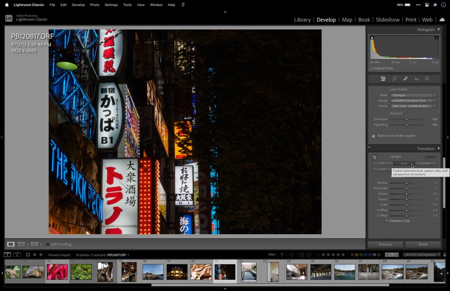Adjust the Distortion amount slider
This screenshot has height=291, width=450.
pyautogui.click(x=406, y=119)
